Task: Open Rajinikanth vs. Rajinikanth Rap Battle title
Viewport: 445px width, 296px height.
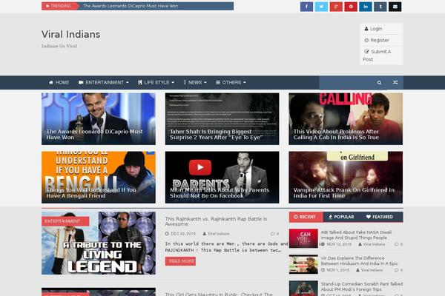Action: point(216,221)
